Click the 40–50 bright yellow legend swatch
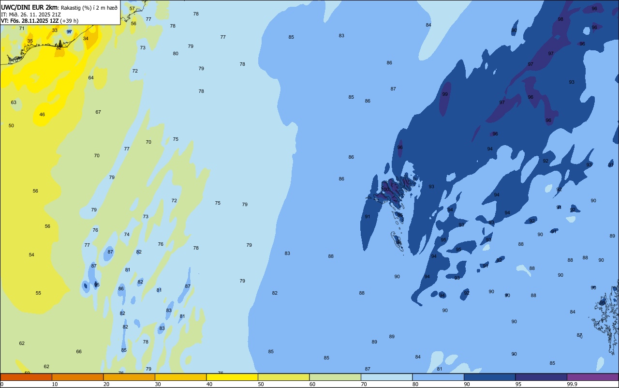This screenshot has height=388, width=619. (x=232, y=377)
